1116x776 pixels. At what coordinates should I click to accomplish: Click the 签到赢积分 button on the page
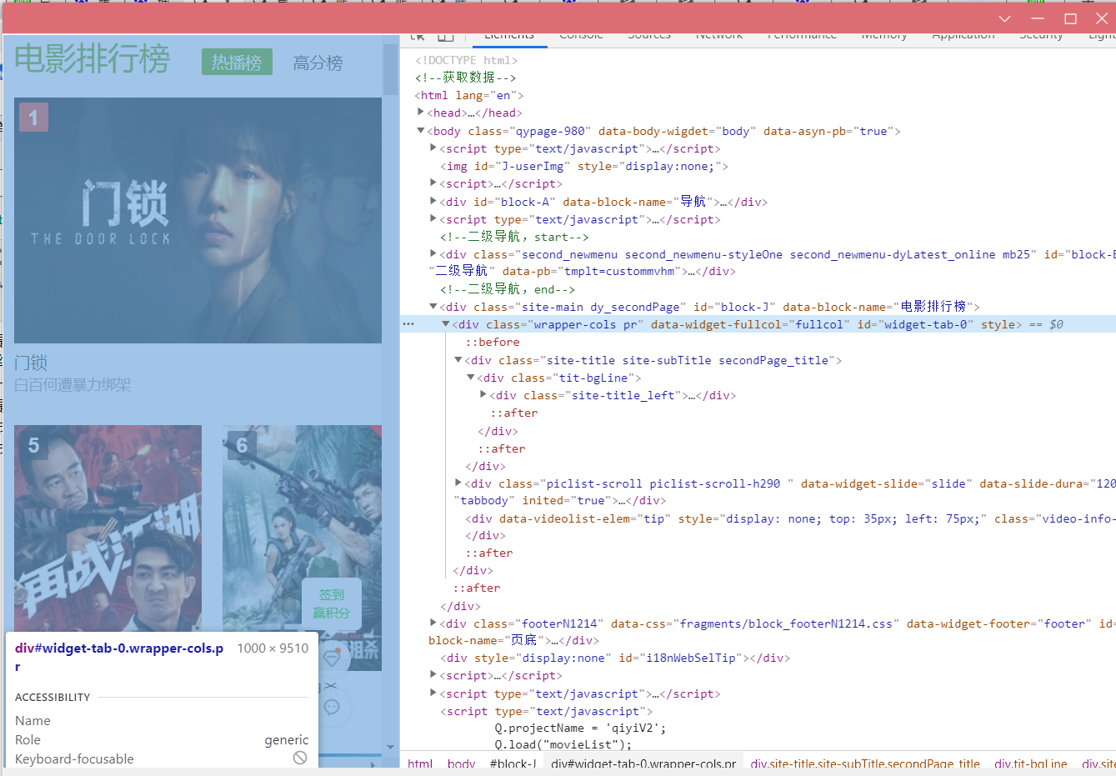(331, 603)
